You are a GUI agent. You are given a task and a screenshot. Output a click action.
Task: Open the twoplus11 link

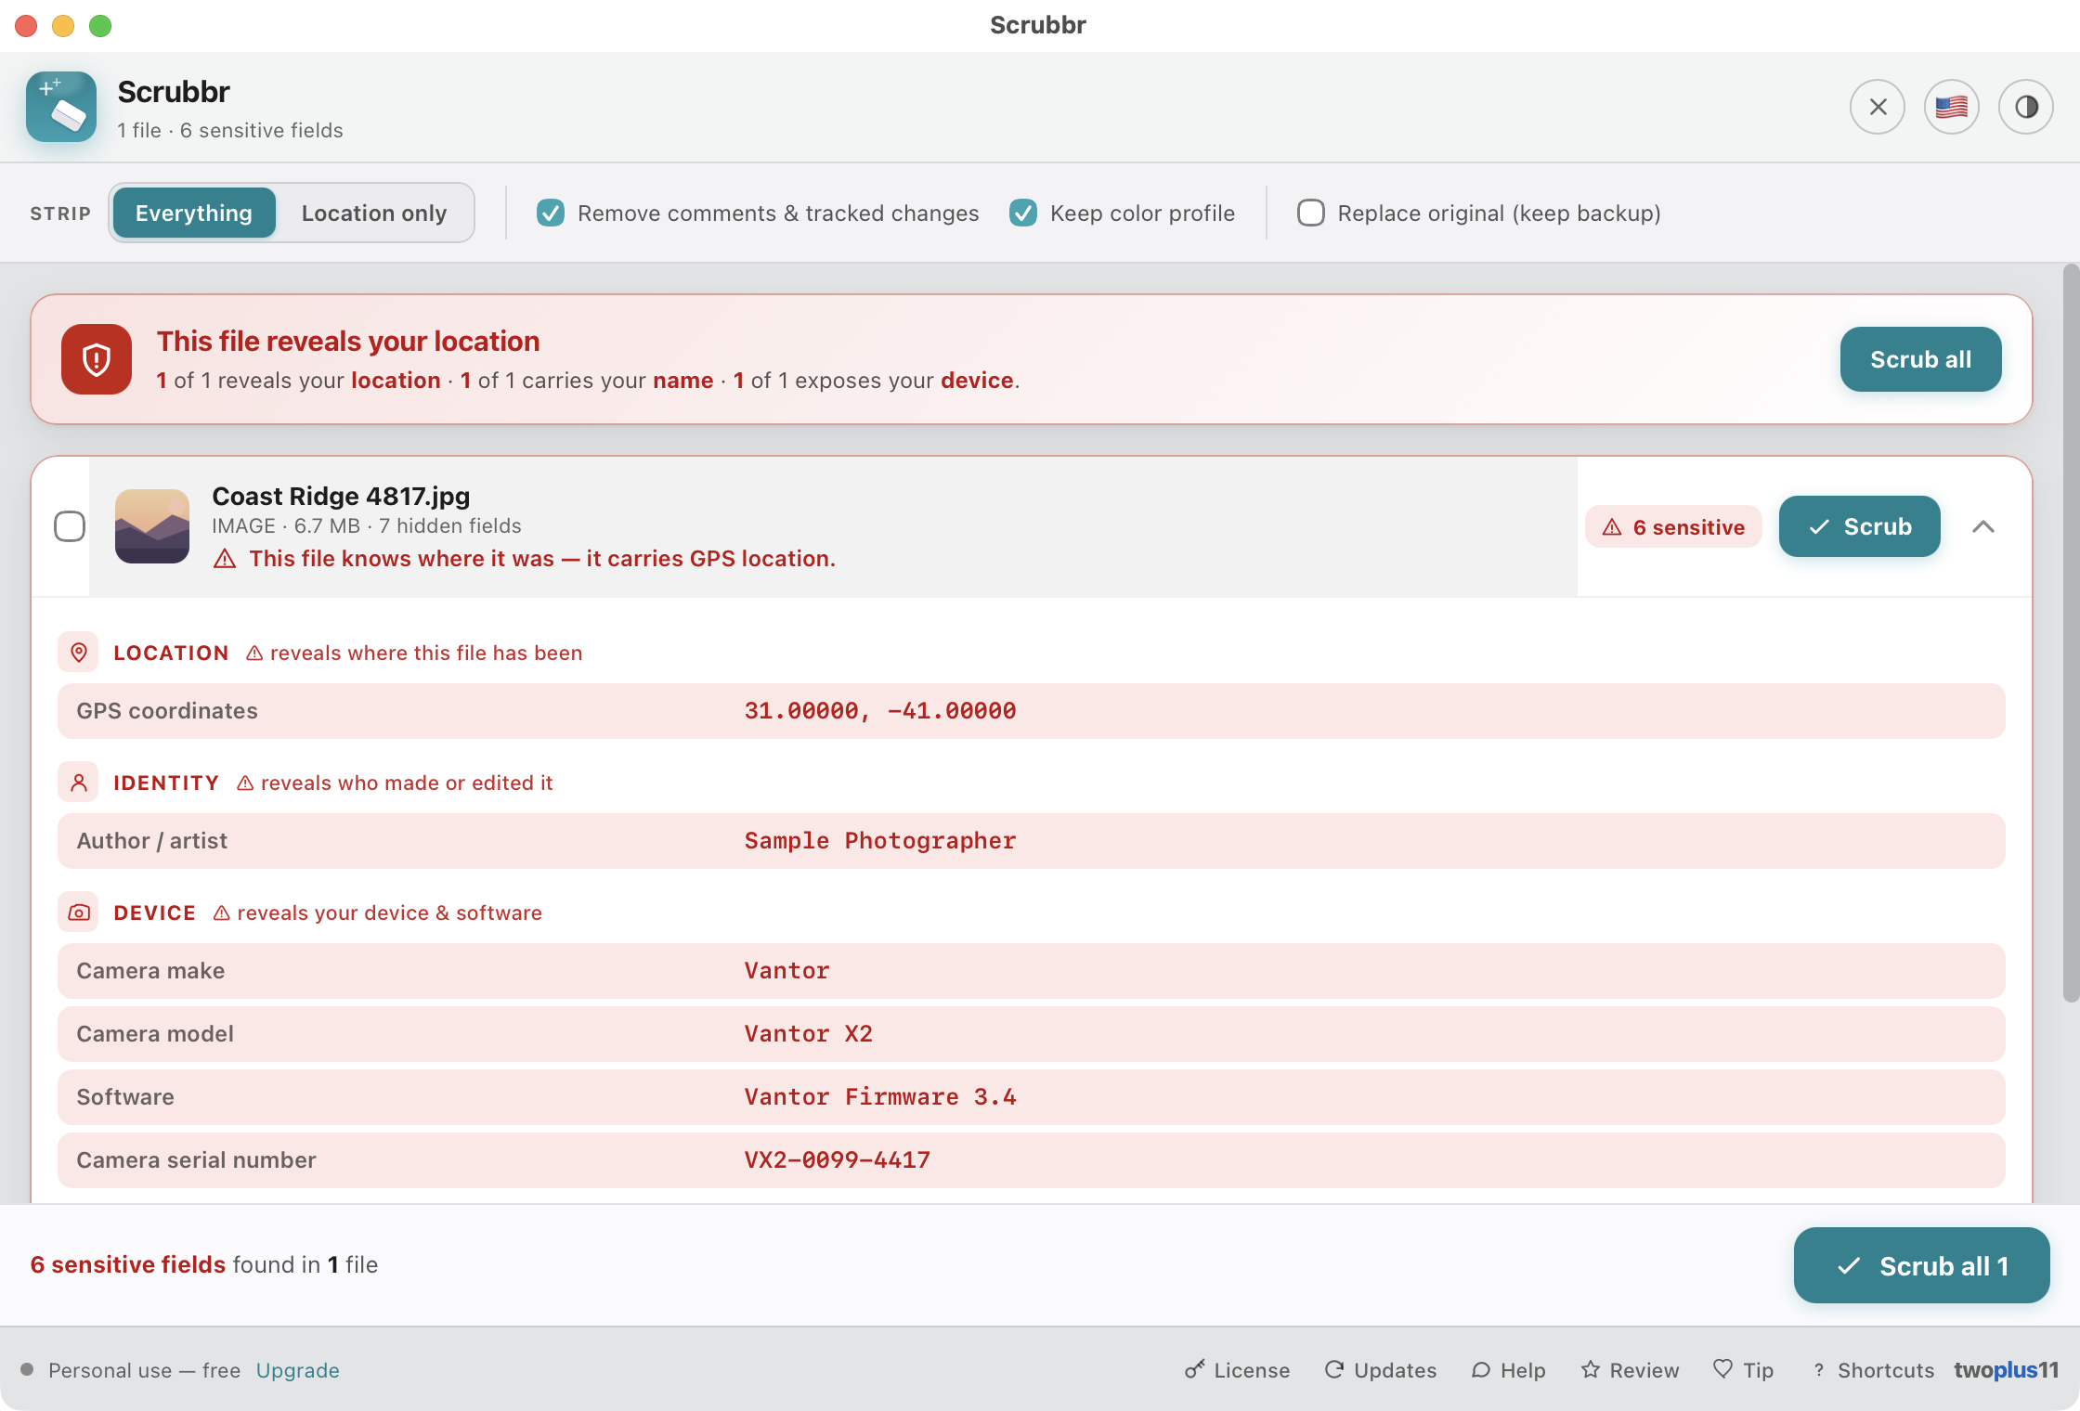tap(2006, 1369)
